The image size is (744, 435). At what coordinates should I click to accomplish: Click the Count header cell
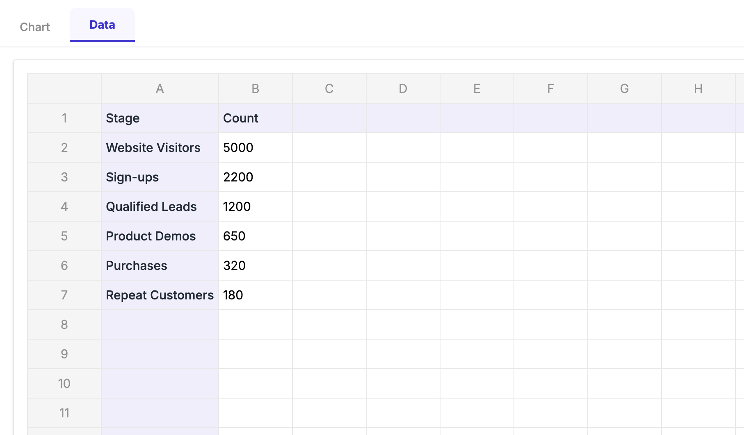[255, 118]
